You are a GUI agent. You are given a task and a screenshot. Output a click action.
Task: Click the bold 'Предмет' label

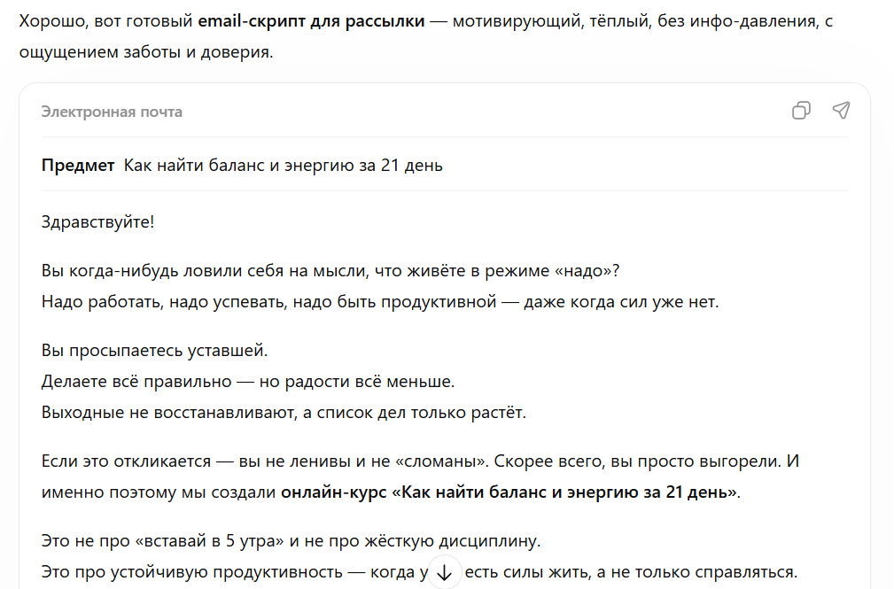(x=78, y=166)
